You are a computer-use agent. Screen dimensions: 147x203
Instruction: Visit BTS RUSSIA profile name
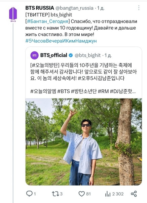point(40,8)
